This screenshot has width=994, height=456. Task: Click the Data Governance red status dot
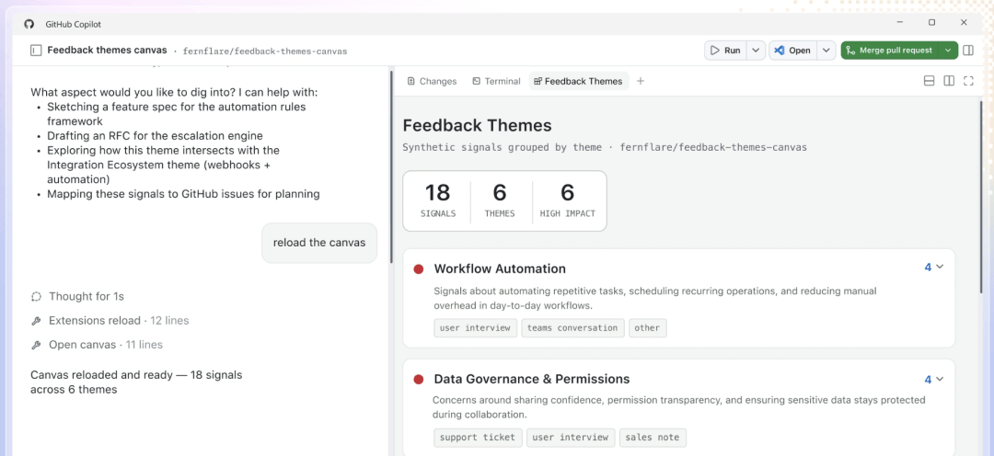(x=419, y=380)
